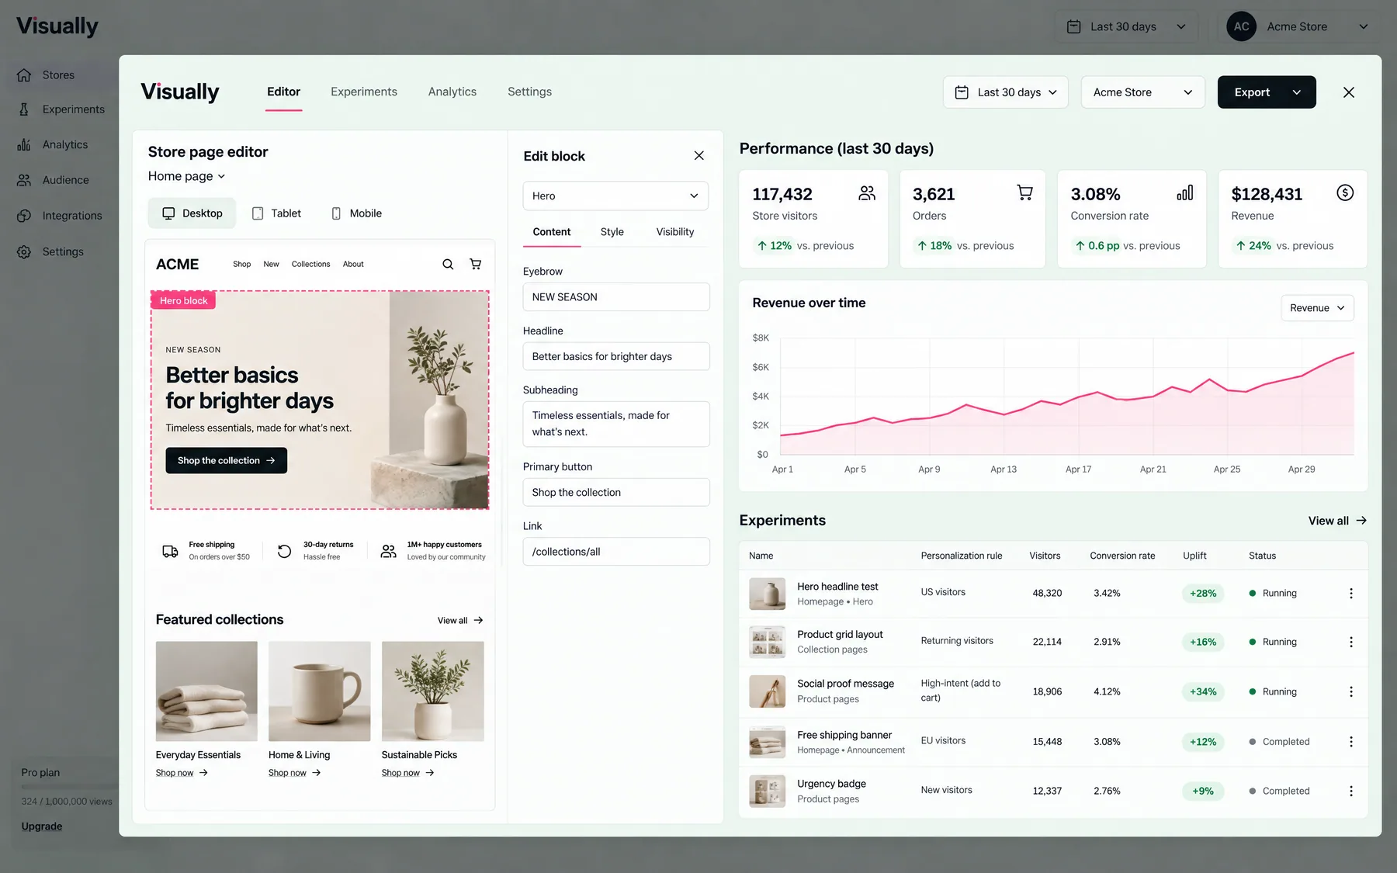The image size is (1397, 873).
Task: Open the Settings tab in modal
Action: 530,92
